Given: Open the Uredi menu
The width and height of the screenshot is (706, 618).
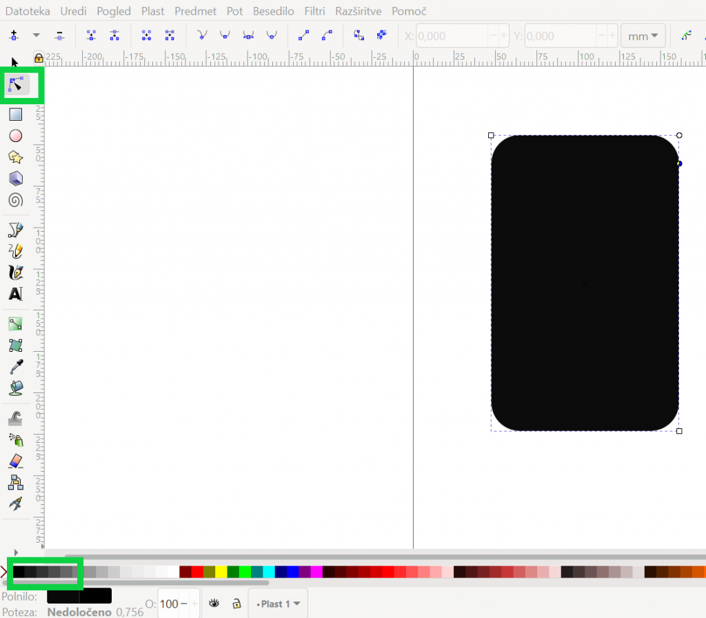Looking at the screenshot, I should coord(73,11).
